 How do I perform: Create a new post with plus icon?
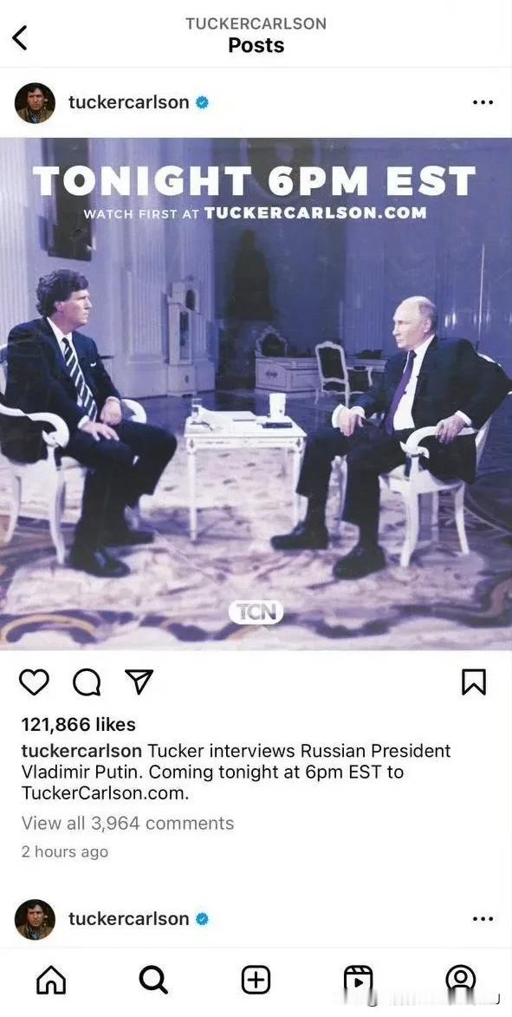point(256,980)
